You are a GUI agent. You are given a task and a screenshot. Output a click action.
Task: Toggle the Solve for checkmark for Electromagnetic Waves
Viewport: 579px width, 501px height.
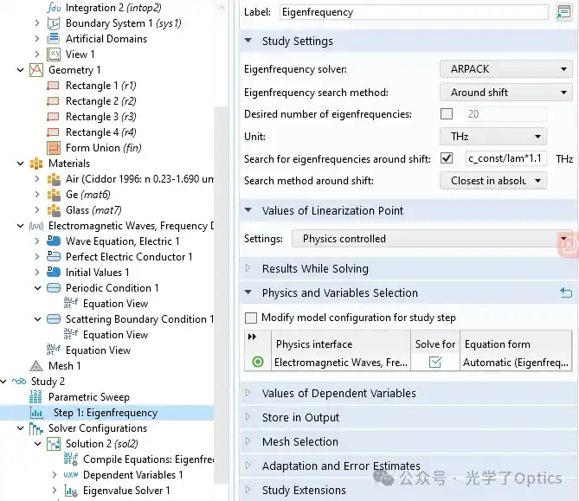click(x=435, y=363)
